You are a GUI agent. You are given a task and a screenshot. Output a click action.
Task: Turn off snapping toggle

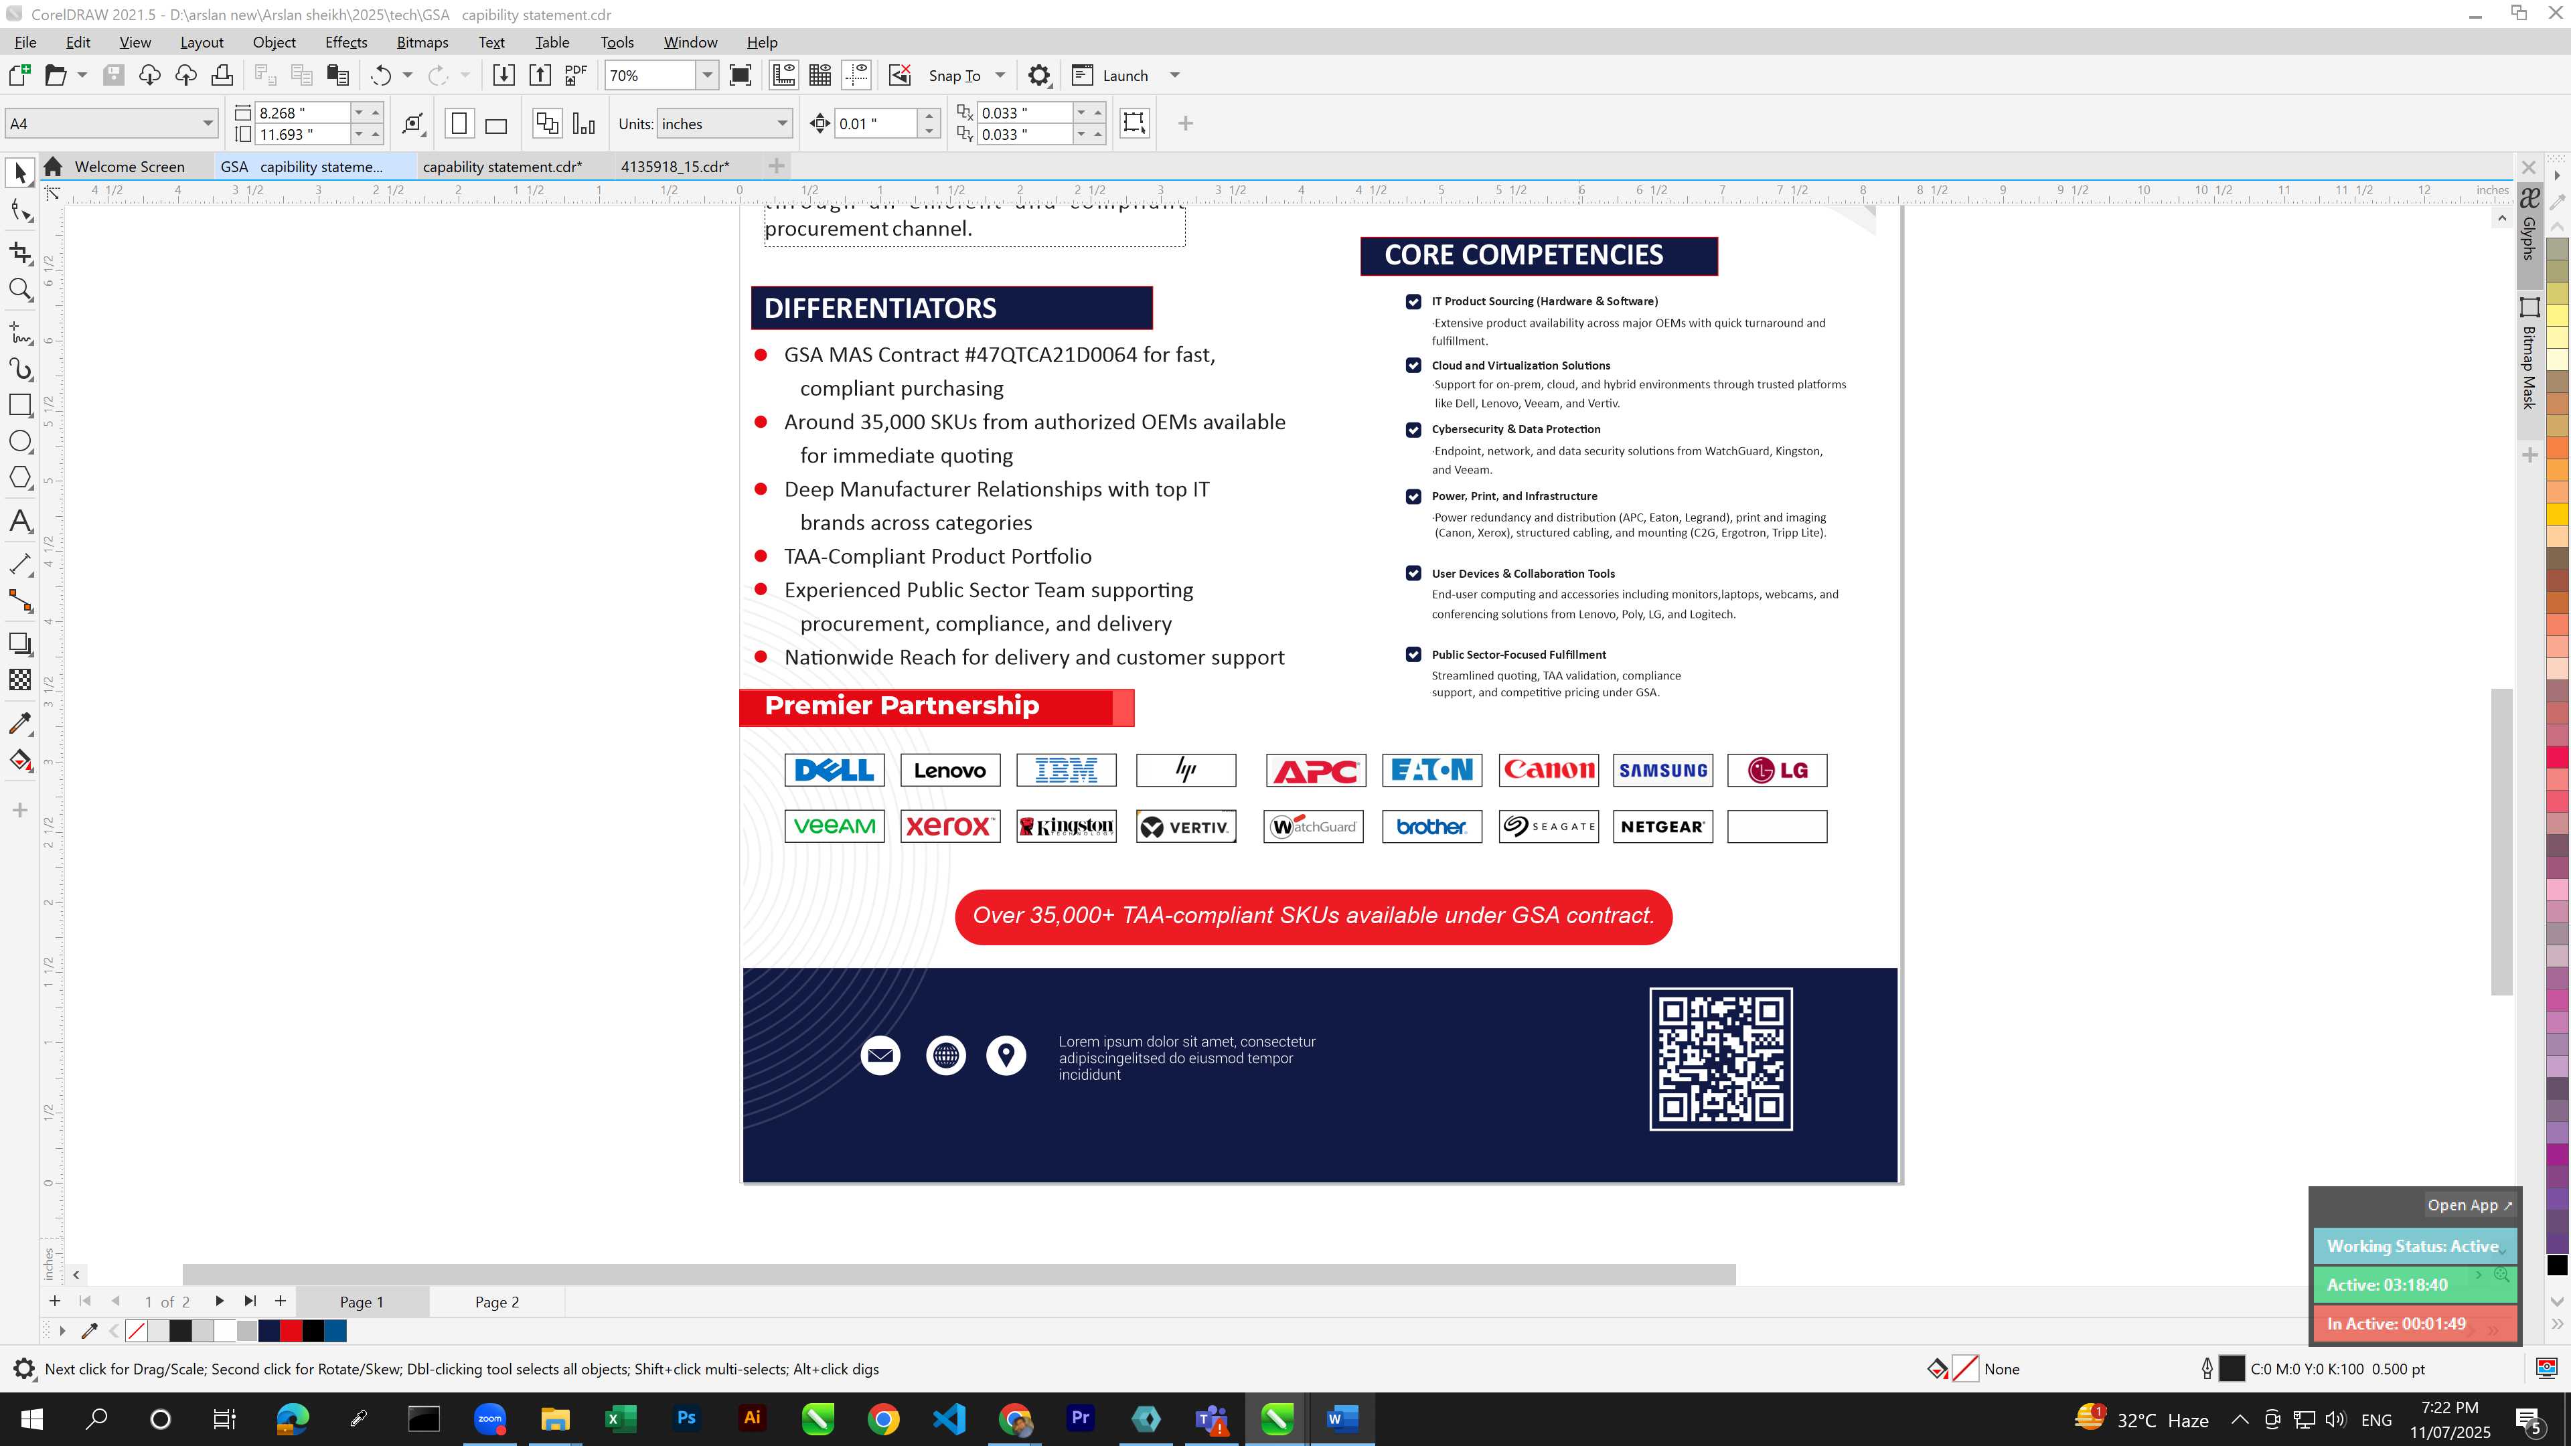[901, 75]
